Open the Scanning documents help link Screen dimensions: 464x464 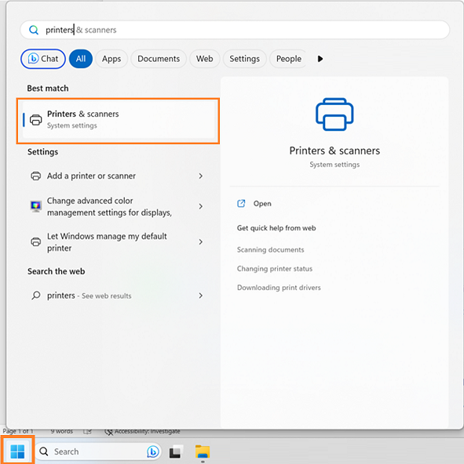[x=270, y=250]
